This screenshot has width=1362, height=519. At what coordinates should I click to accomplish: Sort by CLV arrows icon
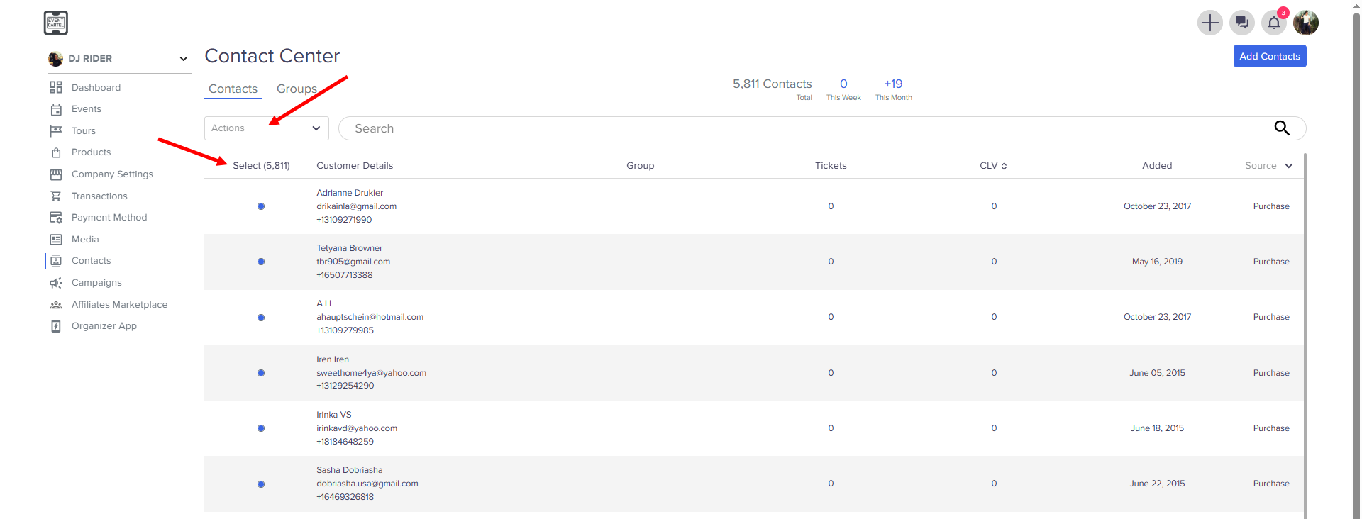pos(1004,166)
